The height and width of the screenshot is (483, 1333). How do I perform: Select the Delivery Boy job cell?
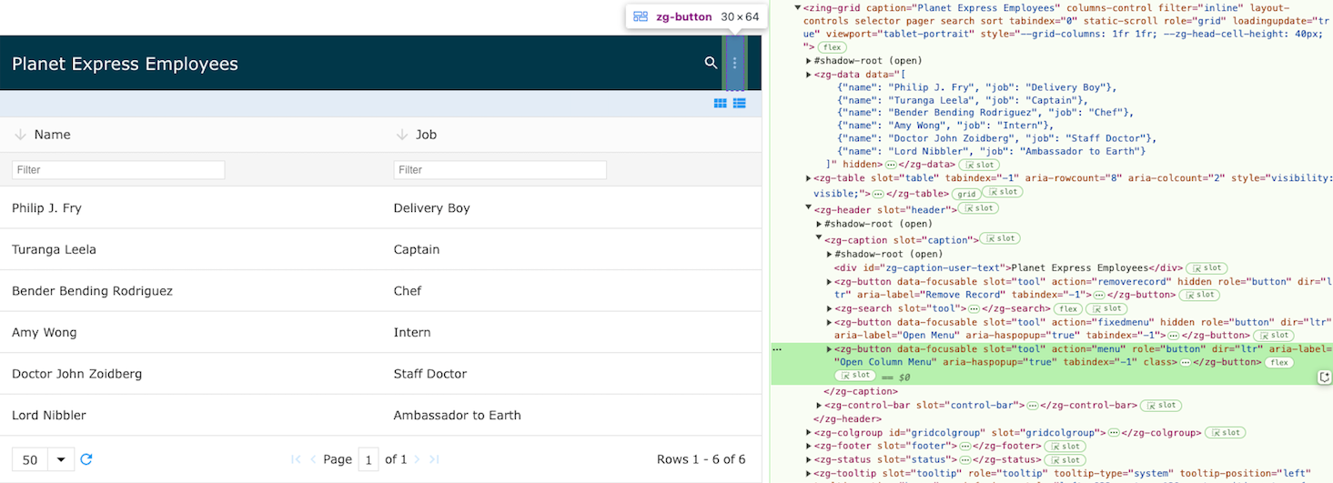click(x=571, y=208)
